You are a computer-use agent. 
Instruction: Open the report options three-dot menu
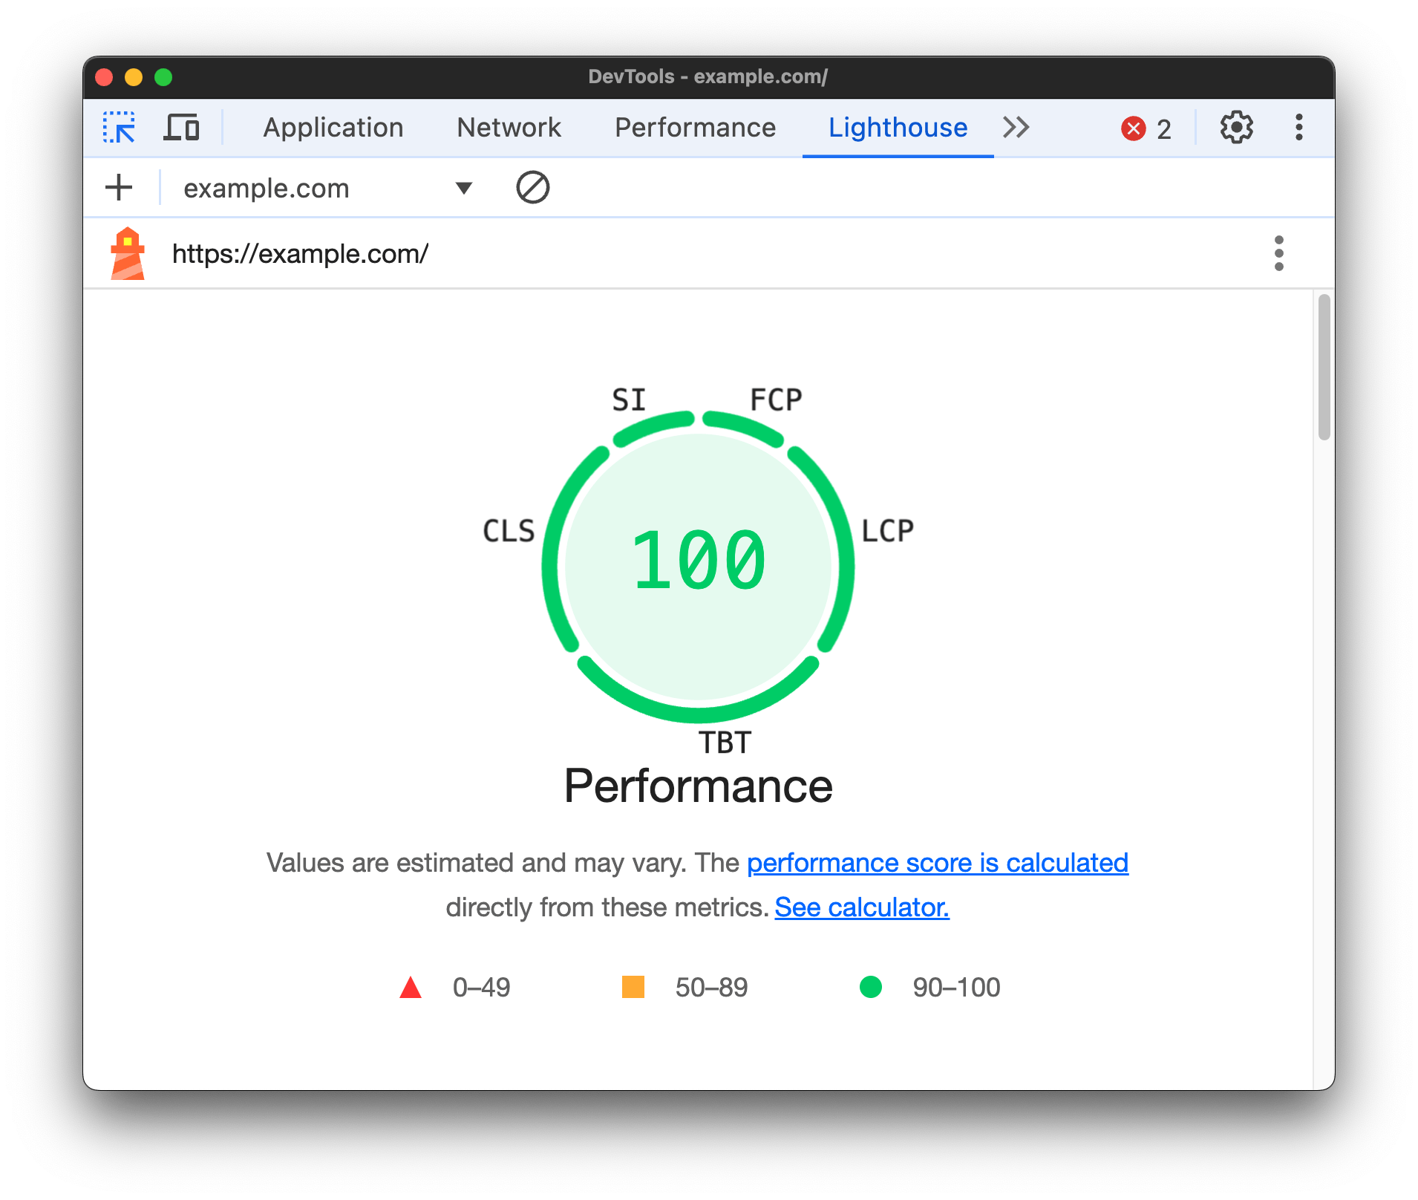tap(1278, 252)
